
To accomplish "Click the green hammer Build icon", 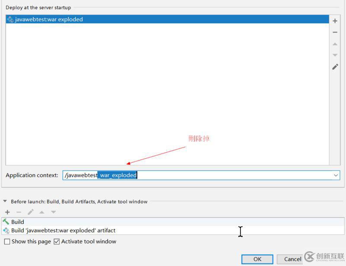I will [6, 221].
